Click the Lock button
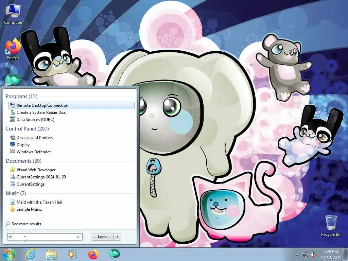This screenshot has height=261, width=348. pyautogui.click(x=102, y=237)
